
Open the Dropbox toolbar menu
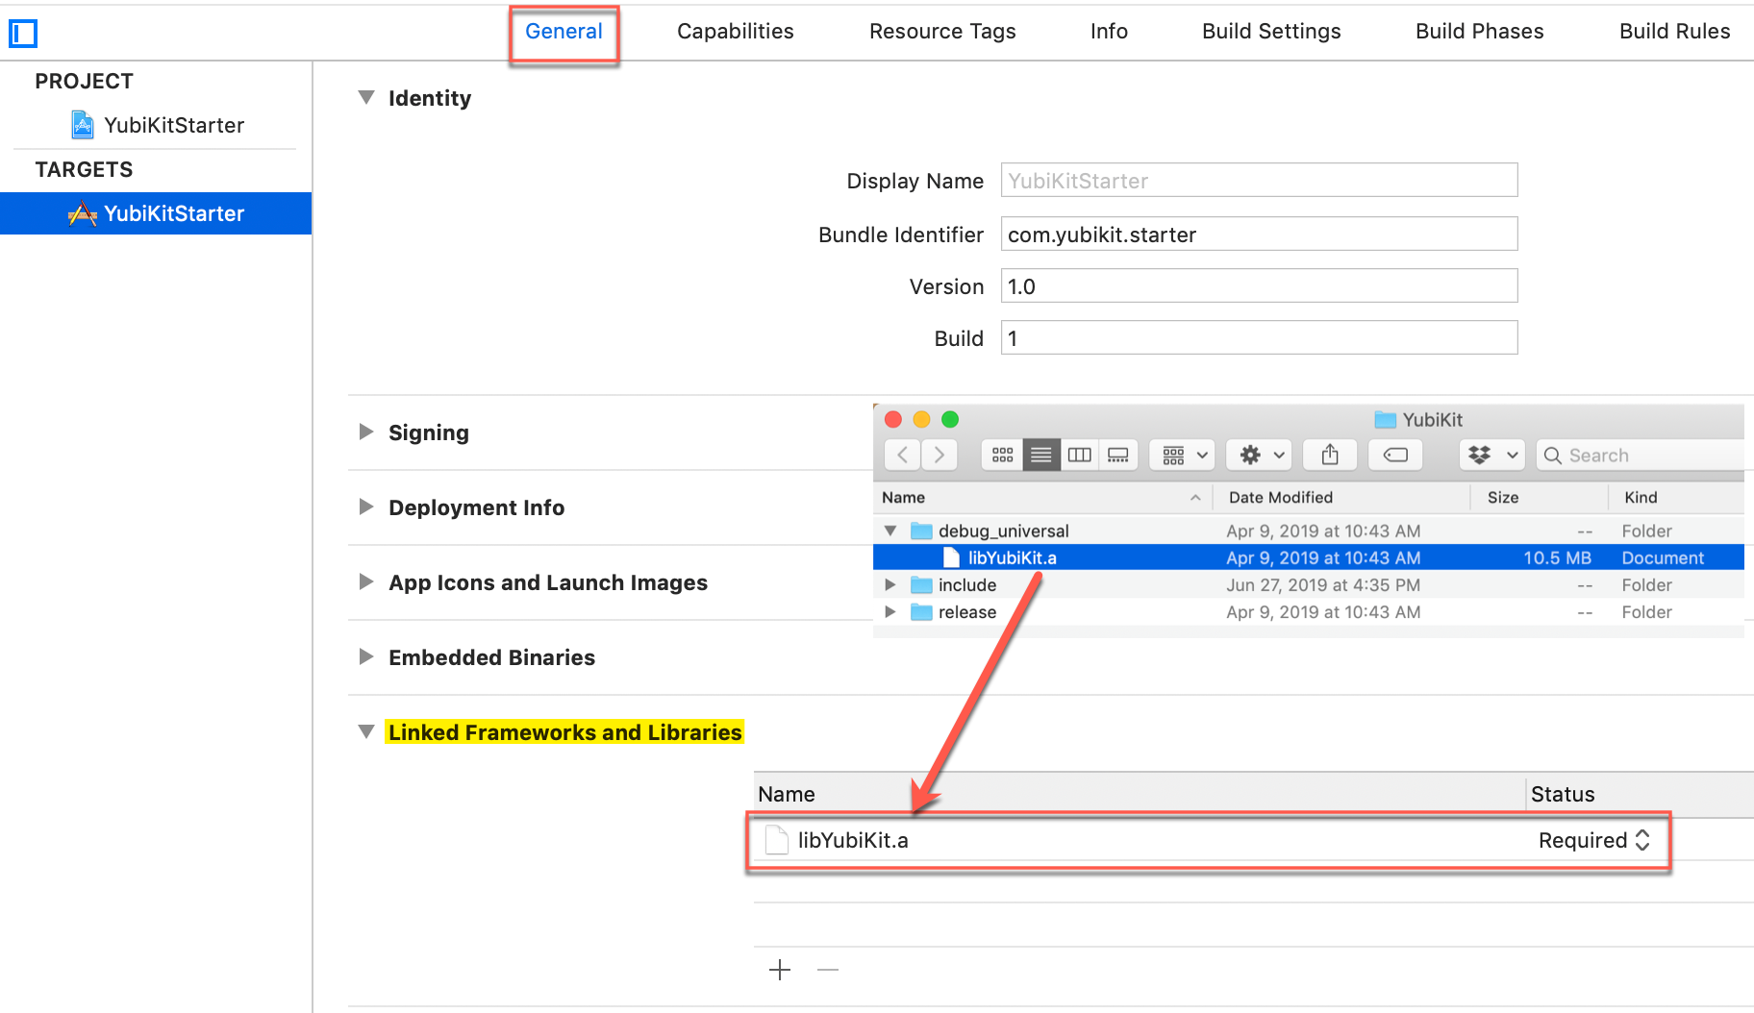click(1492, 455)
